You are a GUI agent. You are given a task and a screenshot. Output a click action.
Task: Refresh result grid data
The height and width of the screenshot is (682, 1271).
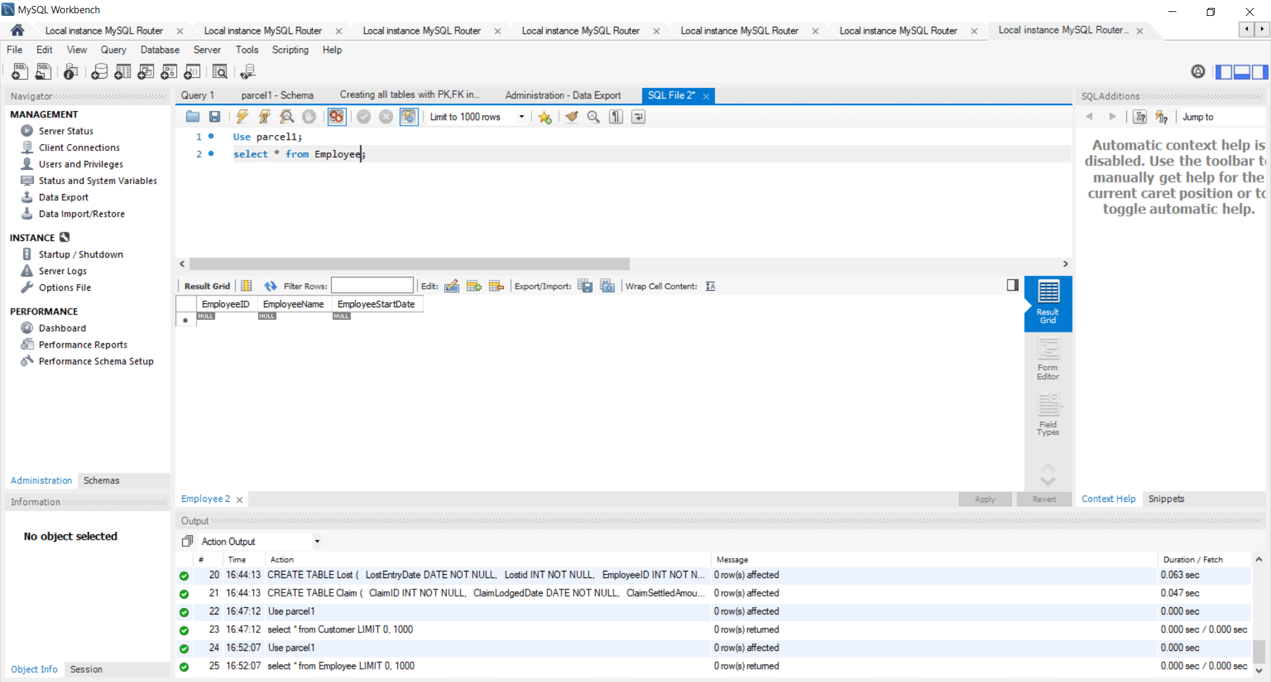(x=270, y=286)
